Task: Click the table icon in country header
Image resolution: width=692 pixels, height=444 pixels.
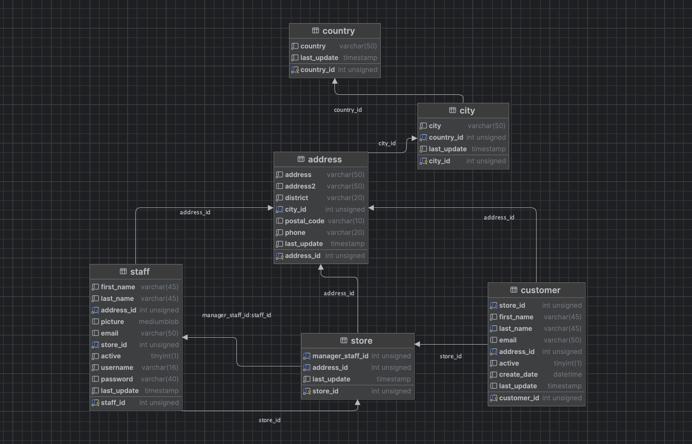Action: (316, 30)
